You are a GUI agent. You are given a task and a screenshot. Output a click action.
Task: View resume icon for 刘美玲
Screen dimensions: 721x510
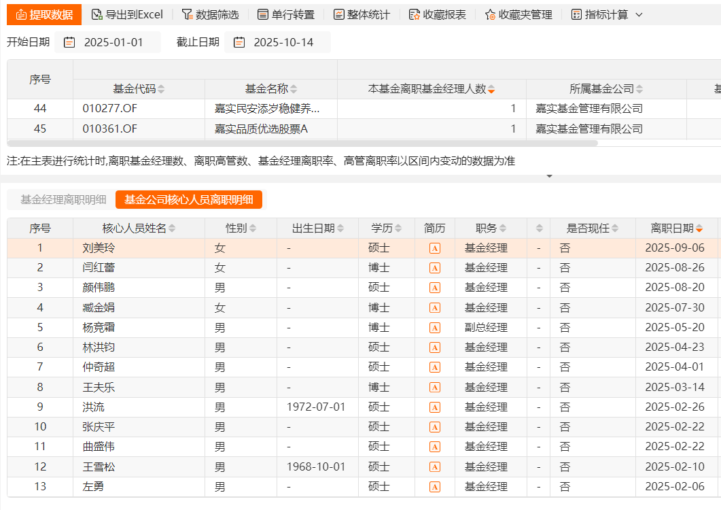pos(435,248)
